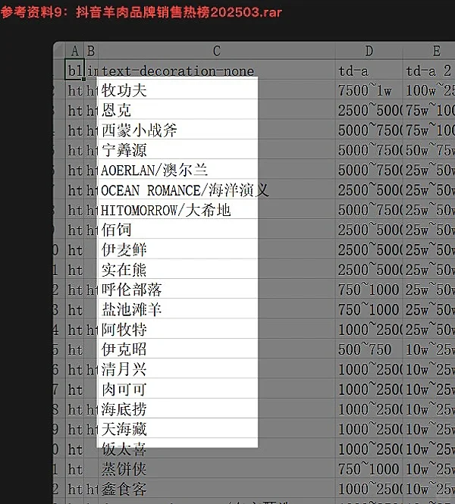Select column B header
This screenshot has height=504, width=455.
coord(91,51)
